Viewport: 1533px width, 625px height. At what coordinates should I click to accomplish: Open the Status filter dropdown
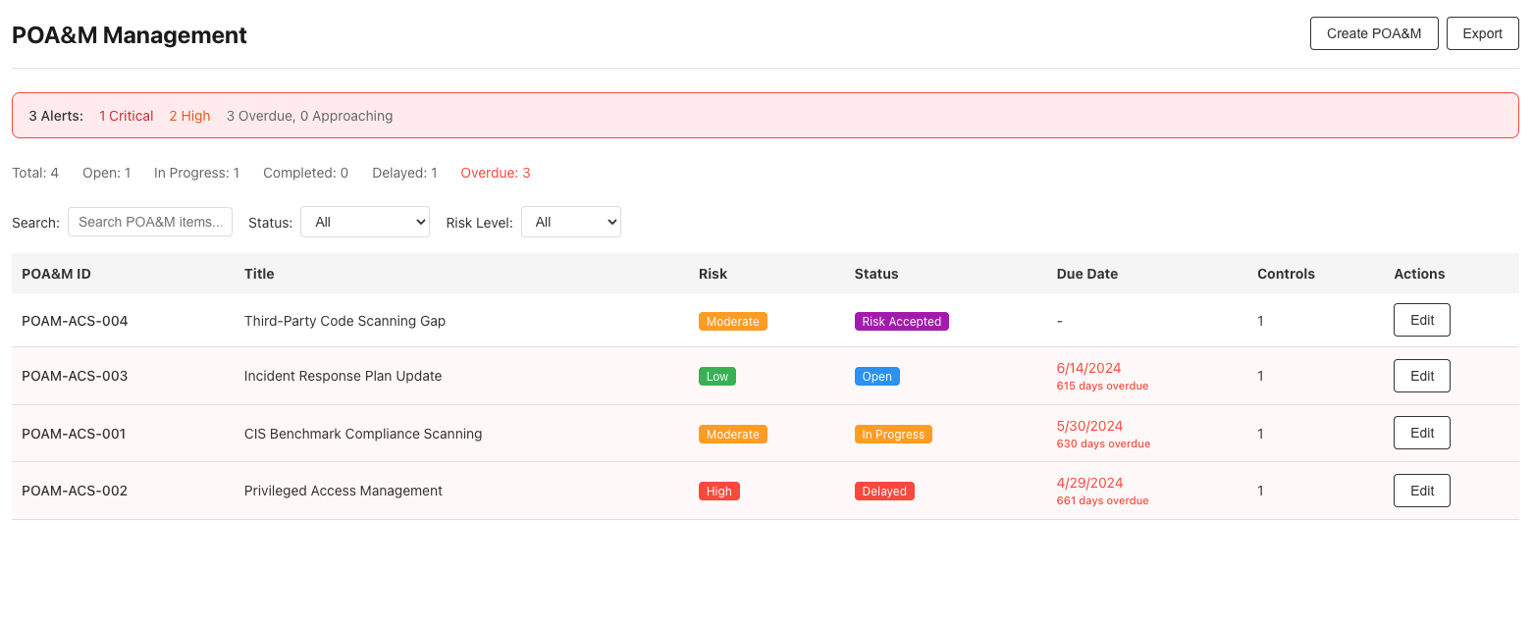(x=364, y=222)
